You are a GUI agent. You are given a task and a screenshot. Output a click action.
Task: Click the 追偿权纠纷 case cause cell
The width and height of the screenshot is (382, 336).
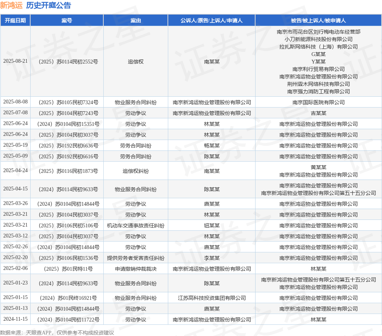(x=136, y=171)
